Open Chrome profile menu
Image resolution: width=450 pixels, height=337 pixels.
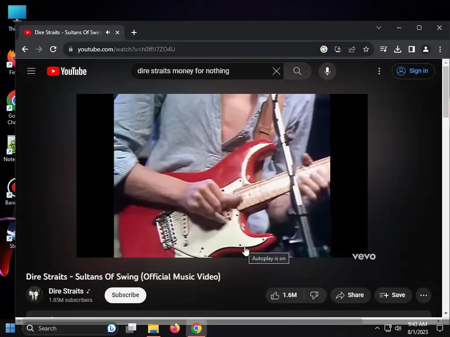point(425,49)
